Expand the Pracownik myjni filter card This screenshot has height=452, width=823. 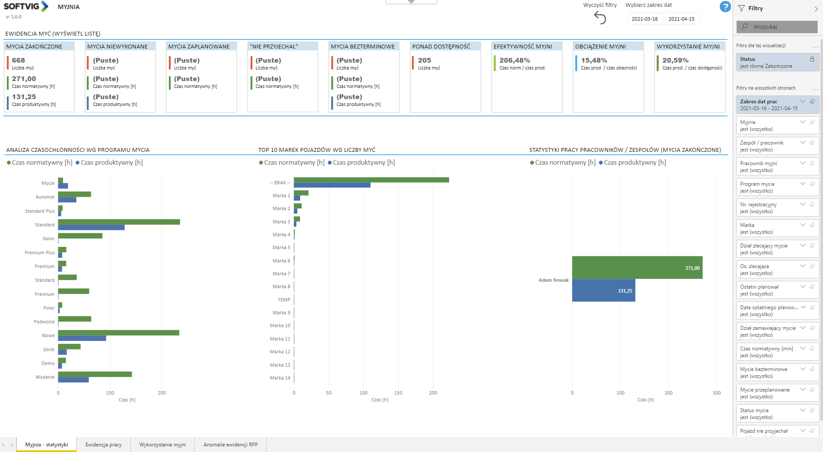click(x=802, y=163)
